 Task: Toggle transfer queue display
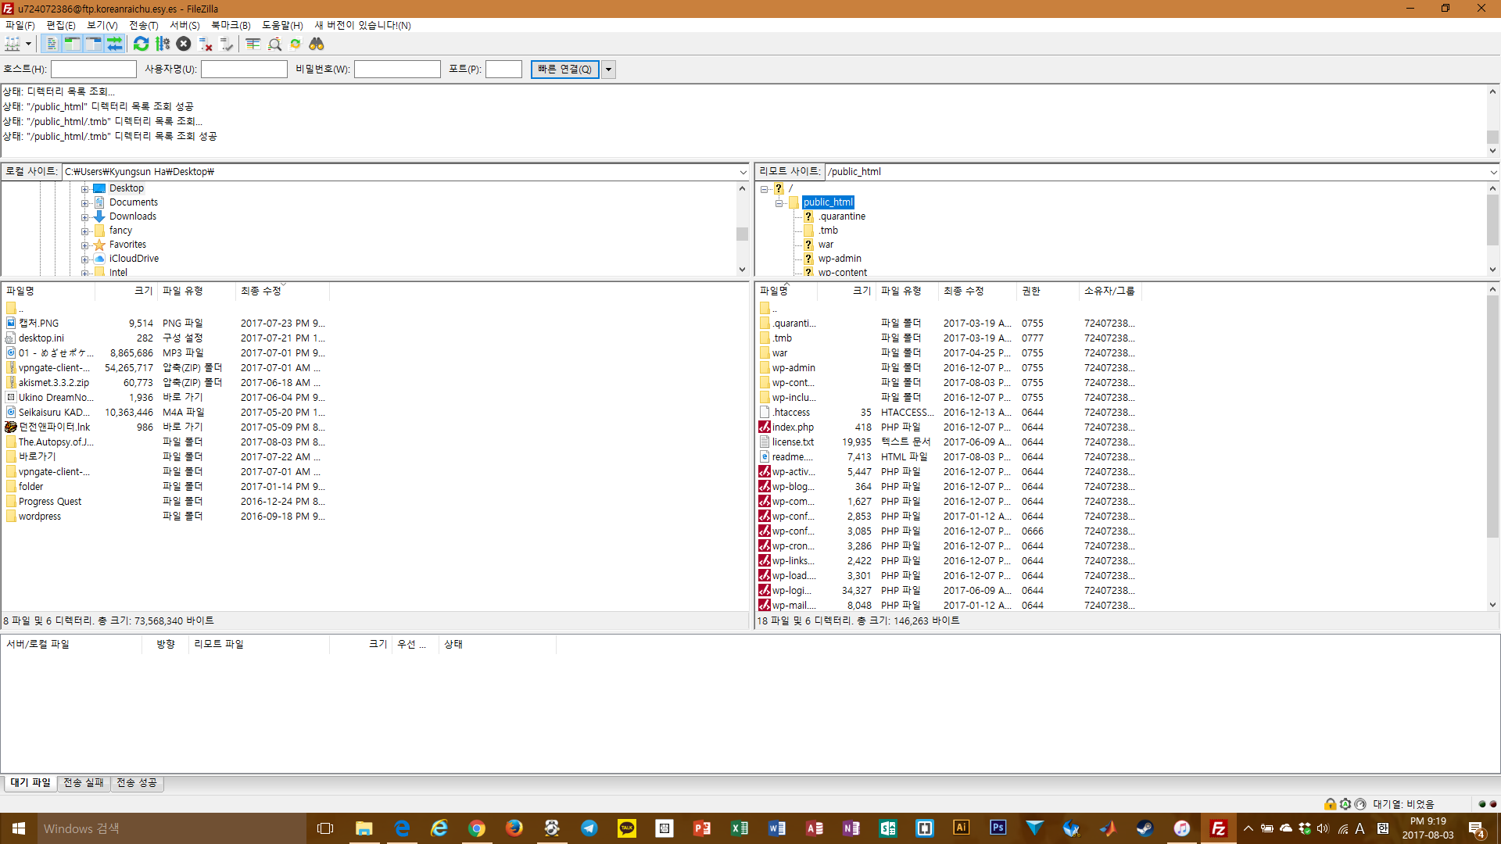(114, 44)
